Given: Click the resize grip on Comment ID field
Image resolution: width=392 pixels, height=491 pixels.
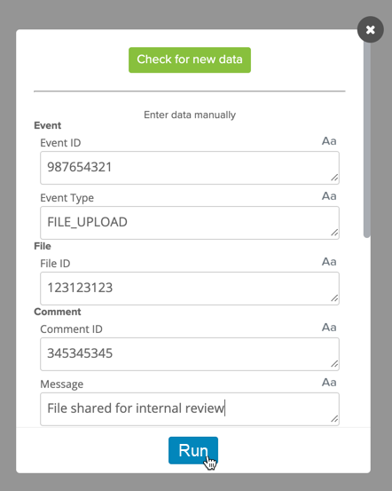Looking at the screenshot, I should pyautogui.click(x=334, y=364).
